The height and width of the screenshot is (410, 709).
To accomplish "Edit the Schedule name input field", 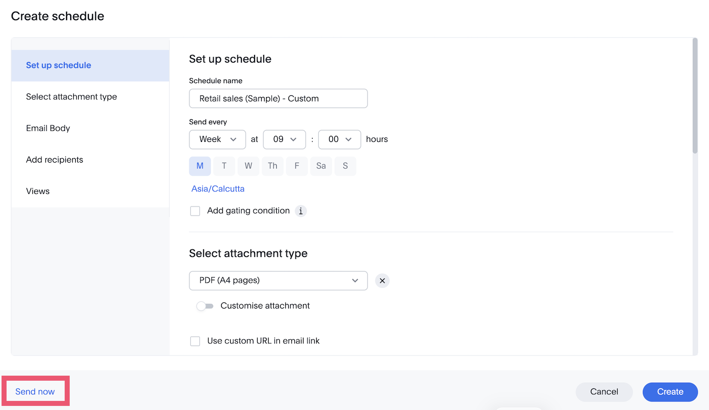I will click(278, 98).
